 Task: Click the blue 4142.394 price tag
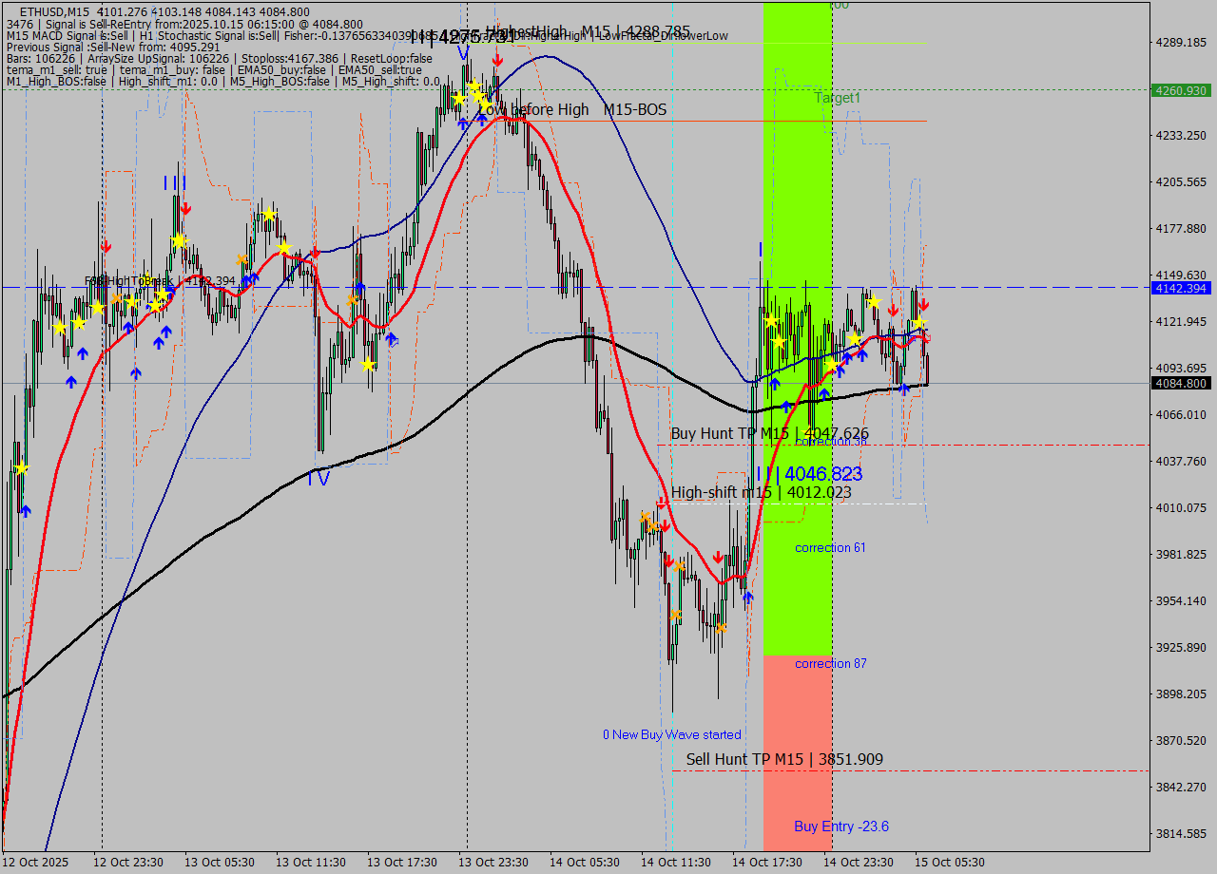click(1180, 288)
